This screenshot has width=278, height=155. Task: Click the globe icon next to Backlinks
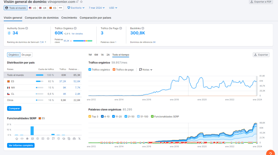click(143, 29)
